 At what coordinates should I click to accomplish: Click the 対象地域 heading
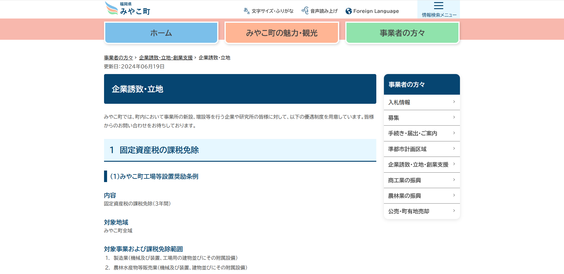pyautogui.click(x=116, y=222)
